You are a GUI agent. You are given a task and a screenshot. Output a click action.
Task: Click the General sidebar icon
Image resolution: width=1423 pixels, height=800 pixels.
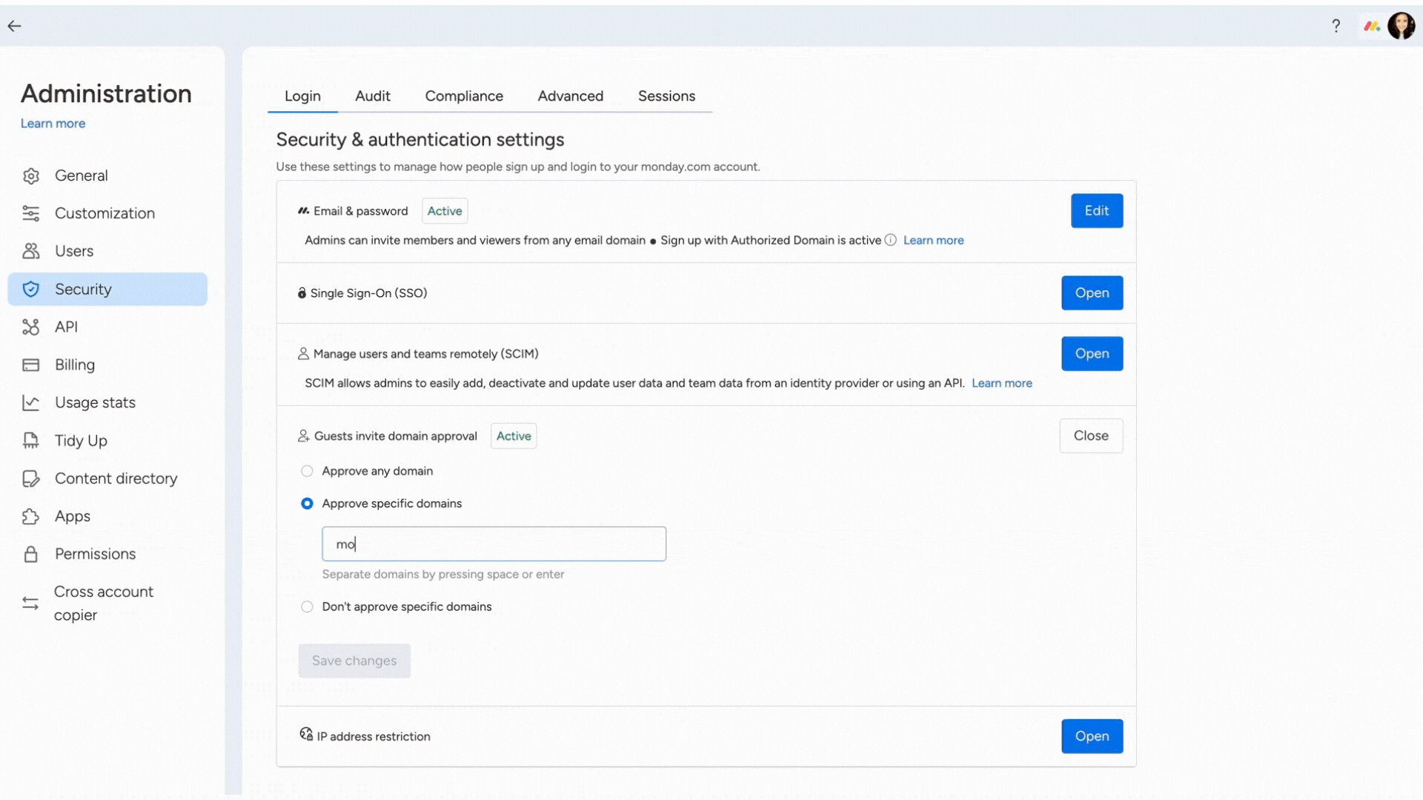(x=33, y=175)
